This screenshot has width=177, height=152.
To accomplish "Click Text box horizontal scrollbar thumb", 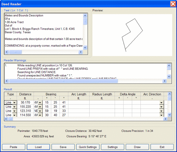I will 15,52.
